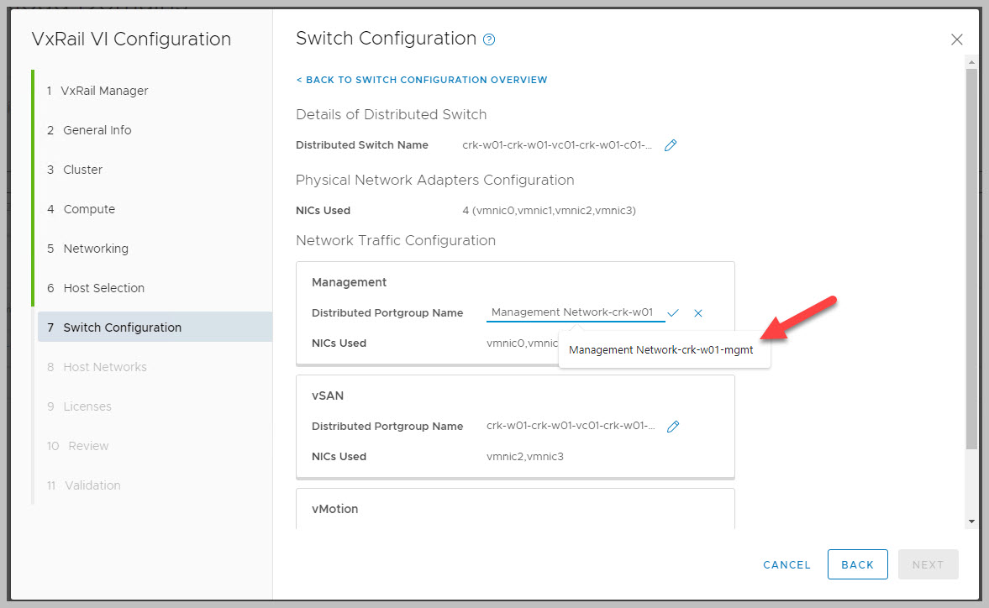Edit vSAN Distributed Portgroup Name pencil
Image resolution: width=989 pixels, height=608 pixels.
[672, 427]
